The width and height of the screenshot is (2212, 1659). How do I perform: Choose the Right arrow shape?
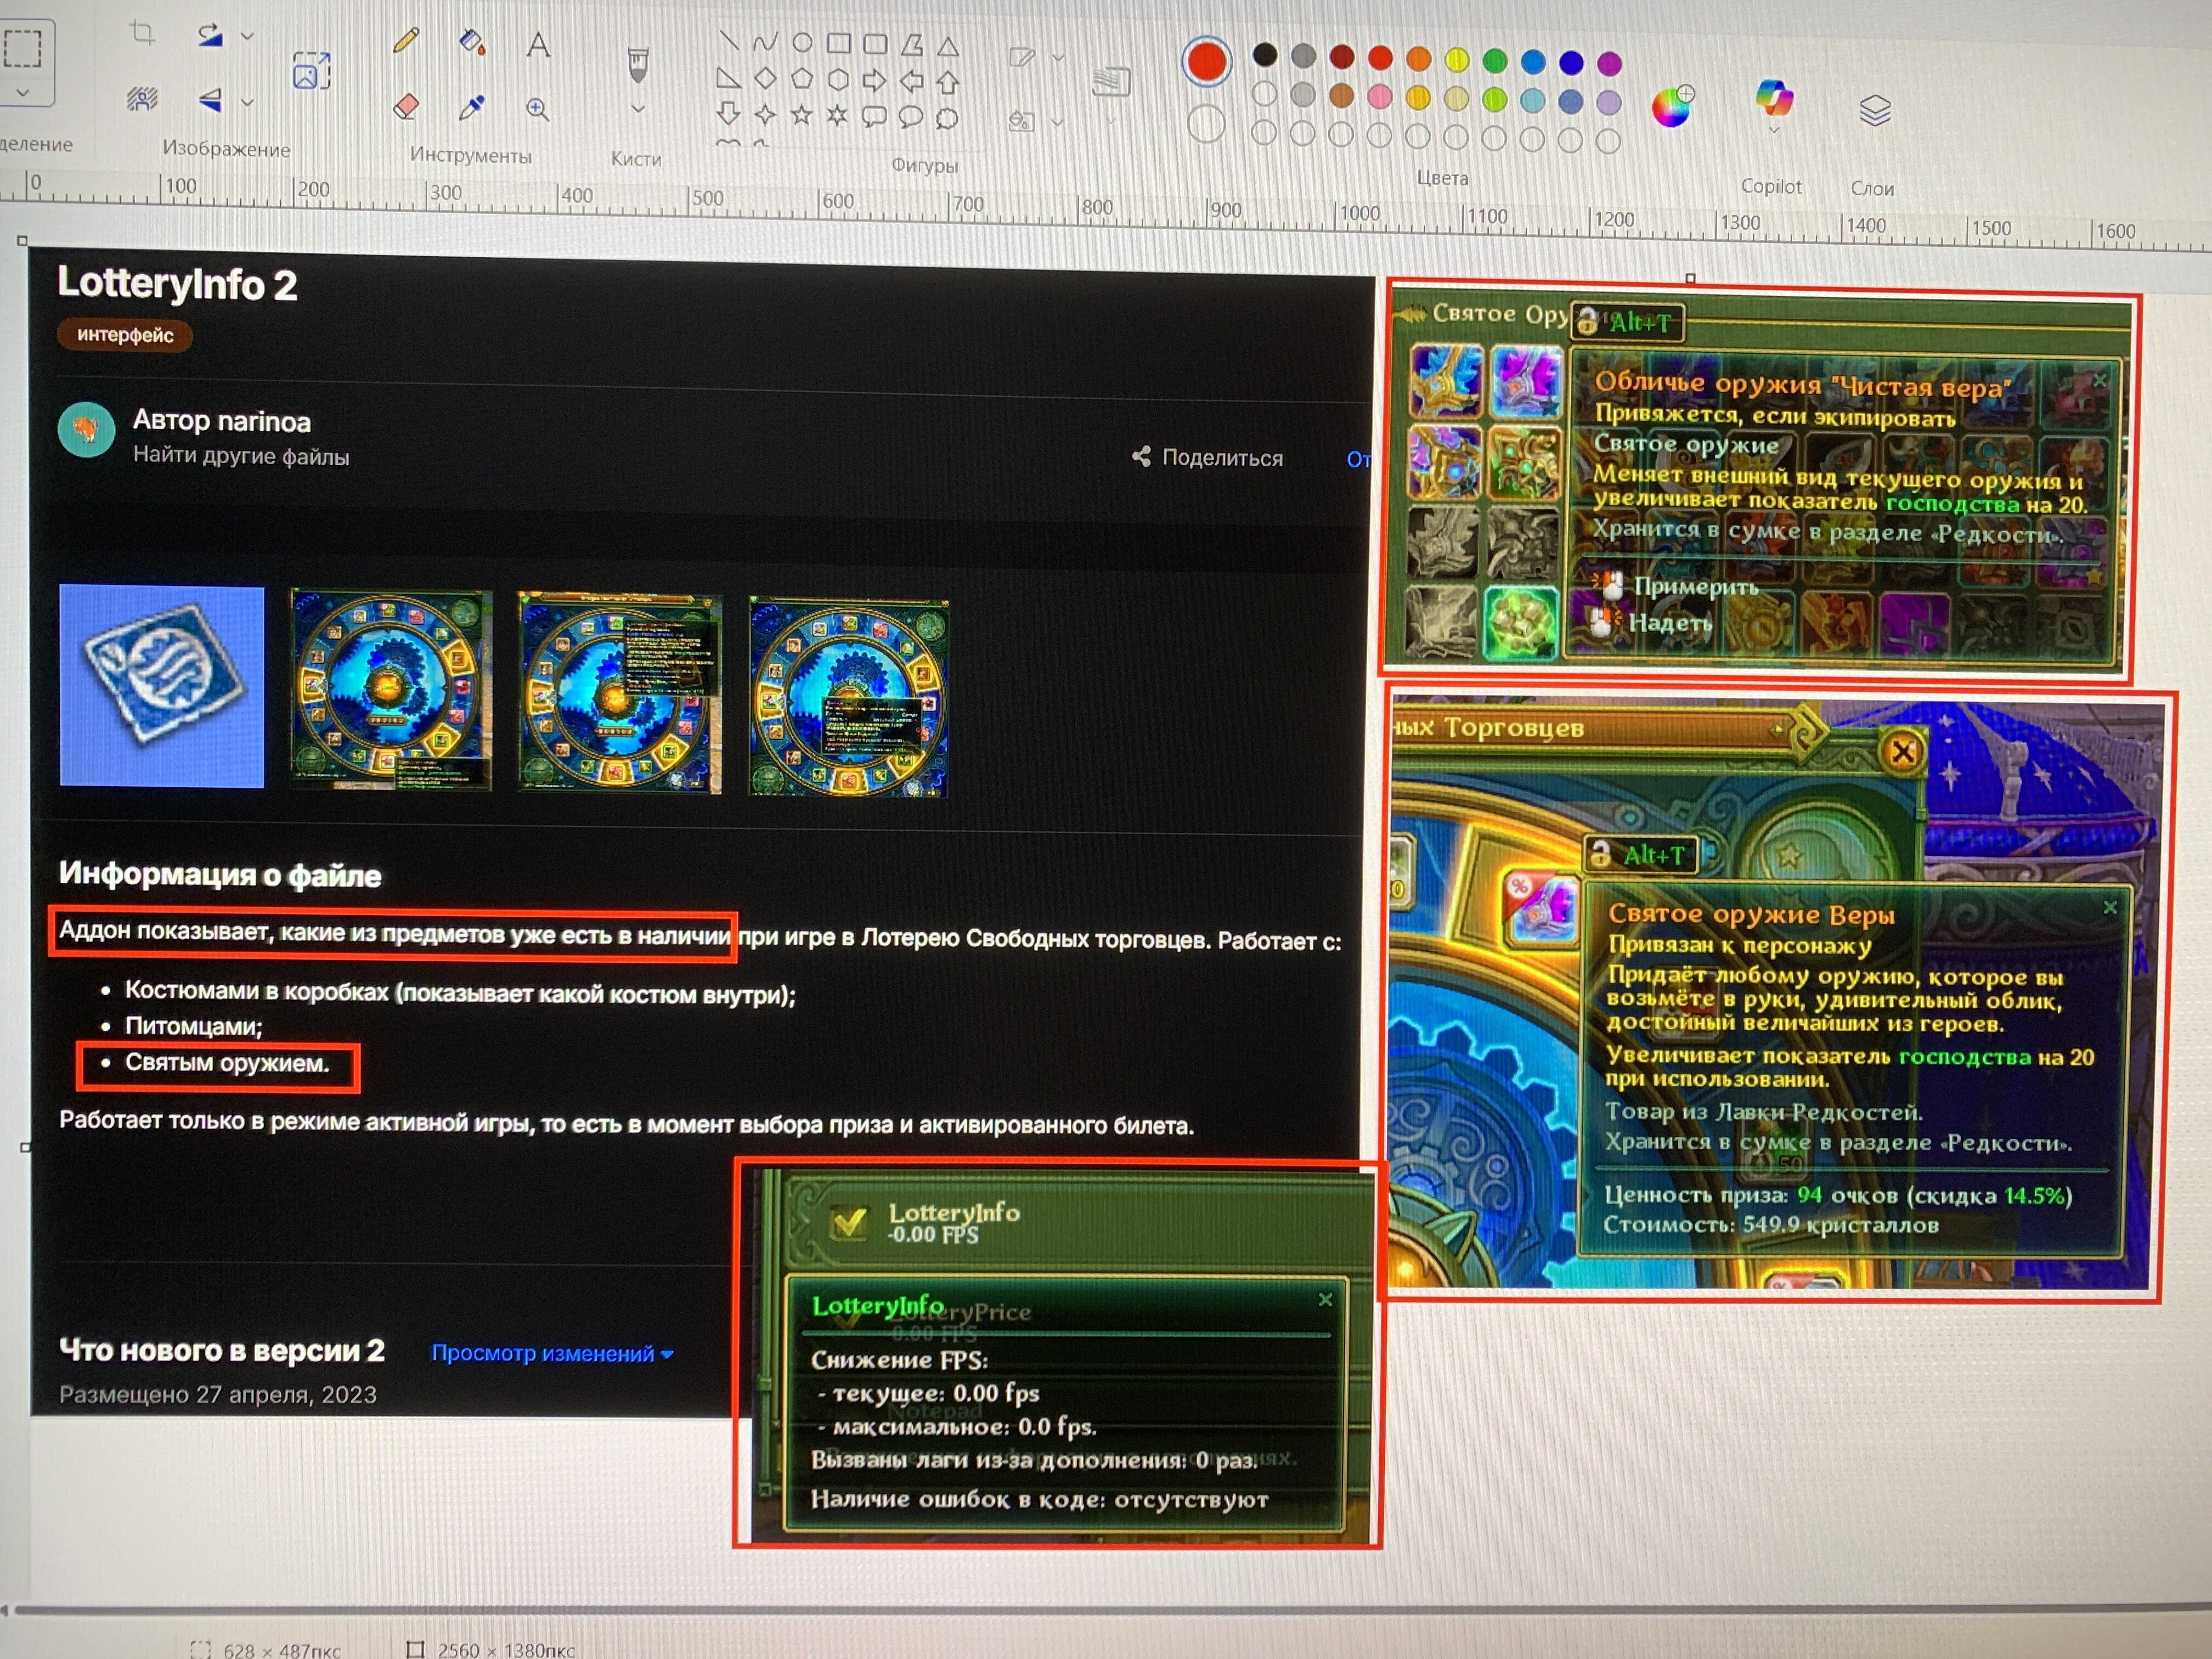click(875, 81)
